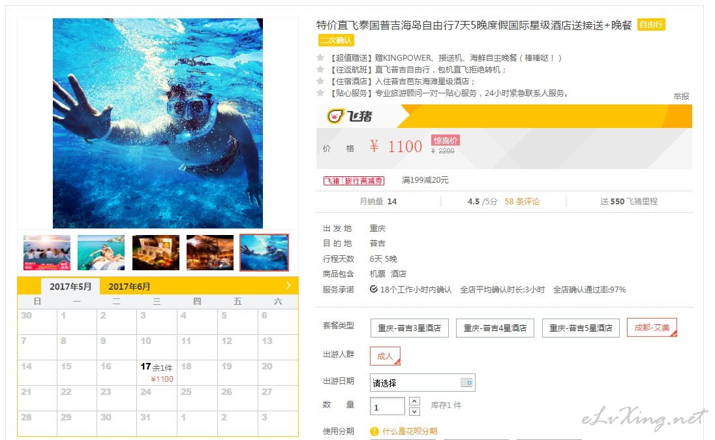
Task: Click the 二次确认 badge
Action: (335, 40)
